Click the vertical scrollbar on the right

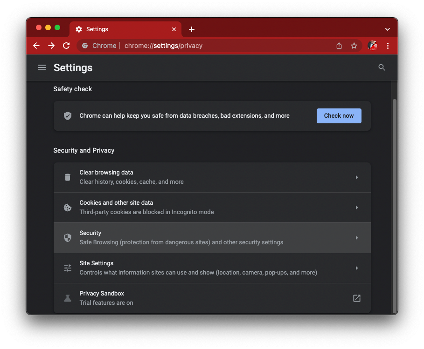pyautogui.click(x=394, y=205)
